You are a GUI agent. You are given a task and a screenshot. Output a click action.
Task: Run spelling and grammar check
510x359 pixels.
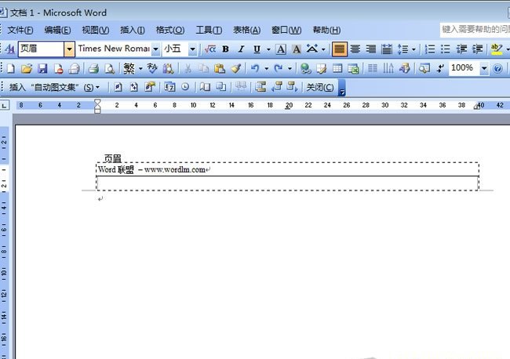[x=152, y=68]
